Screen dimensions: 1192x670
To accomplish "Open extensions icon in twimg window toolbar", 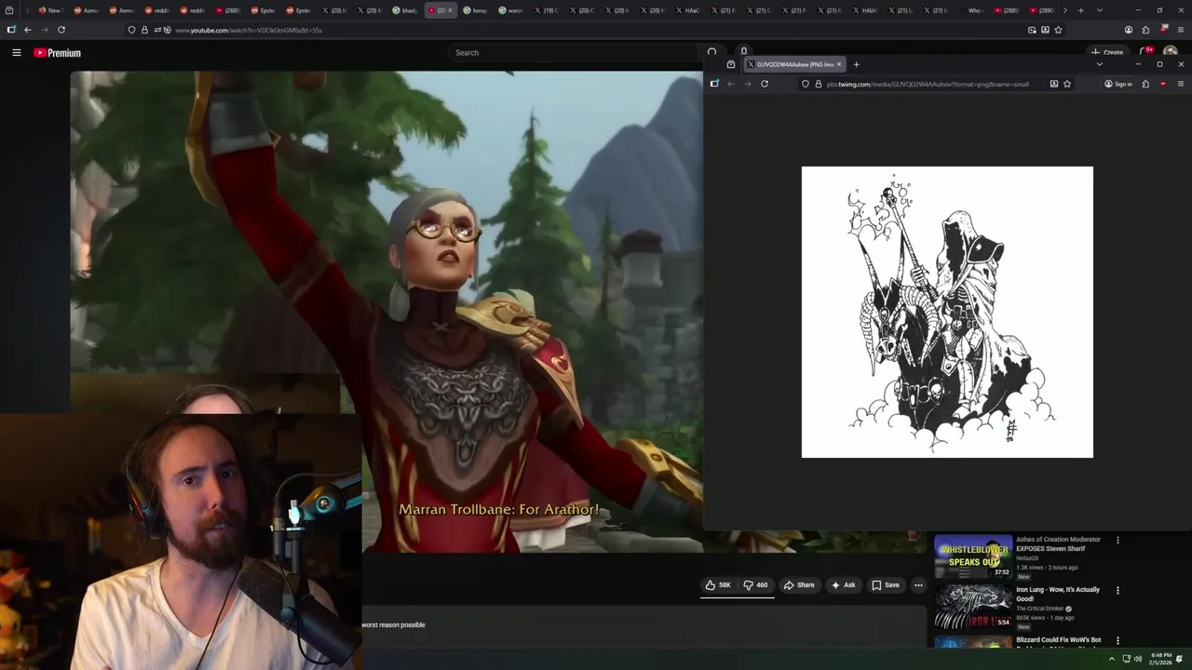I will (1145, 84).
